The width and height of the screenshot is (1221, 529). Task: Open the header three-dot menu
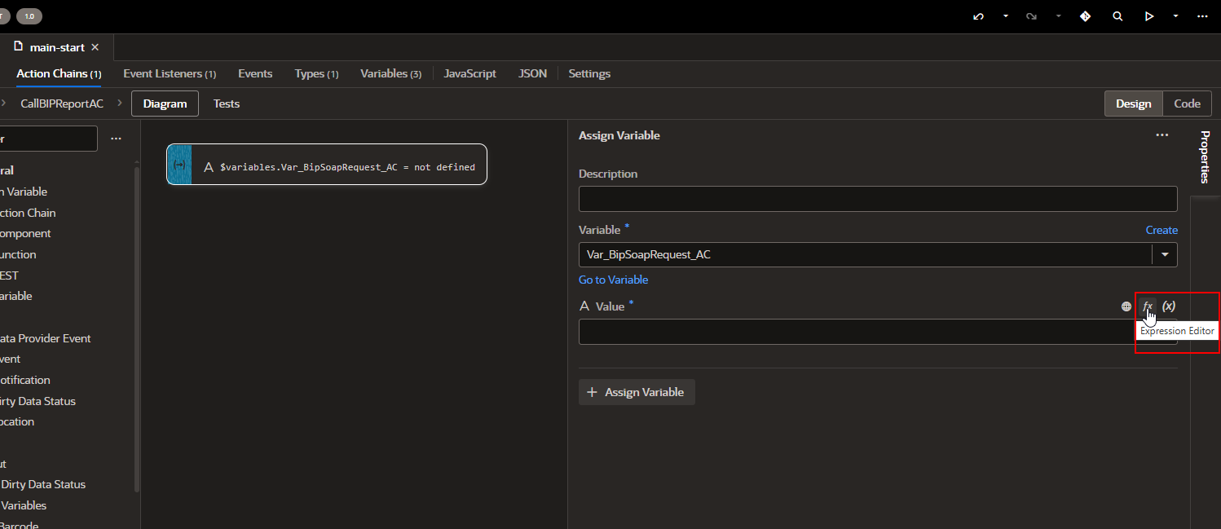(1201, 16)
